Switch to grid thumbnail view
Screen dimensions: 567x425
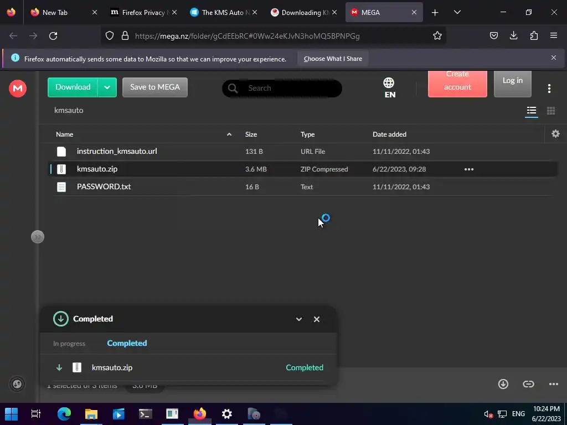click(x=551, y=111)
